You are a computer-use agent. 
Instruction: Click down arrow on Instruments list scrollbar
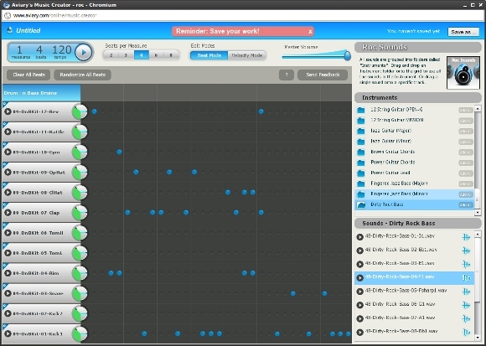pyautogui.click(x=478, y=213)
